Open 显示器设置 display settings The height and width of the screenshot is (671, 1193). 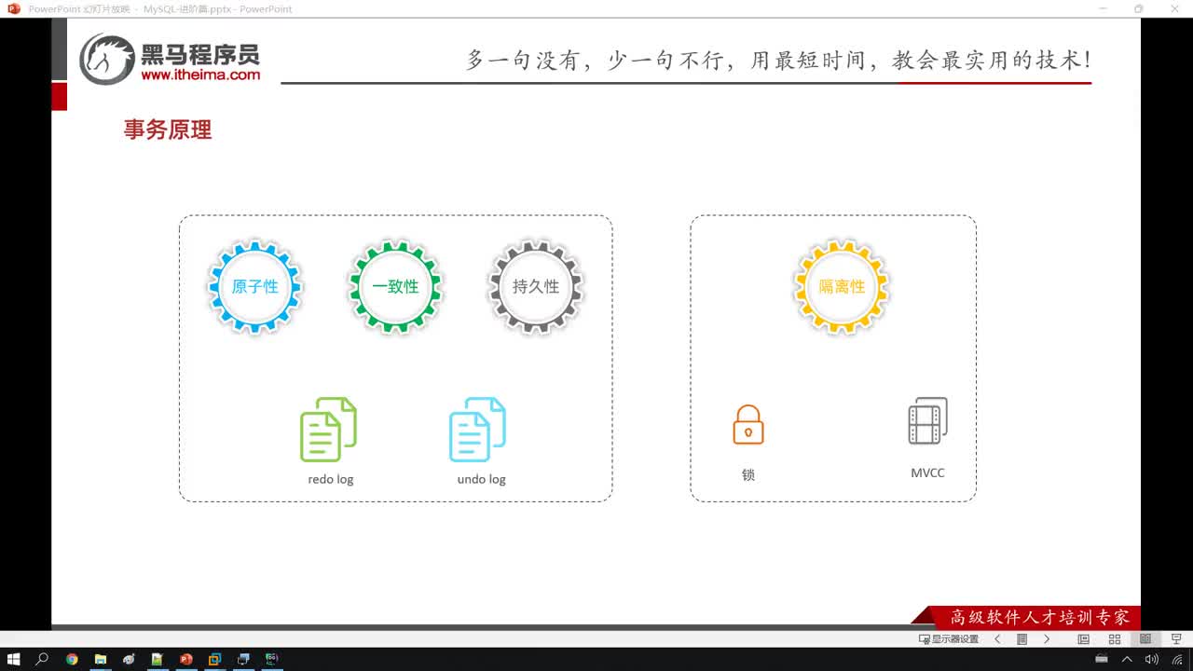pos(949,639)
